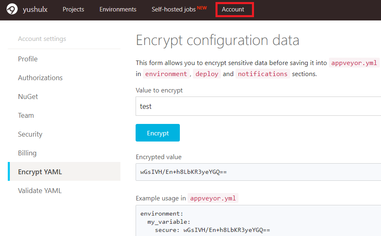Click the Encrypt configuration data heading
The width and height of the screenshot is (381, 236).
click(218, 40)
